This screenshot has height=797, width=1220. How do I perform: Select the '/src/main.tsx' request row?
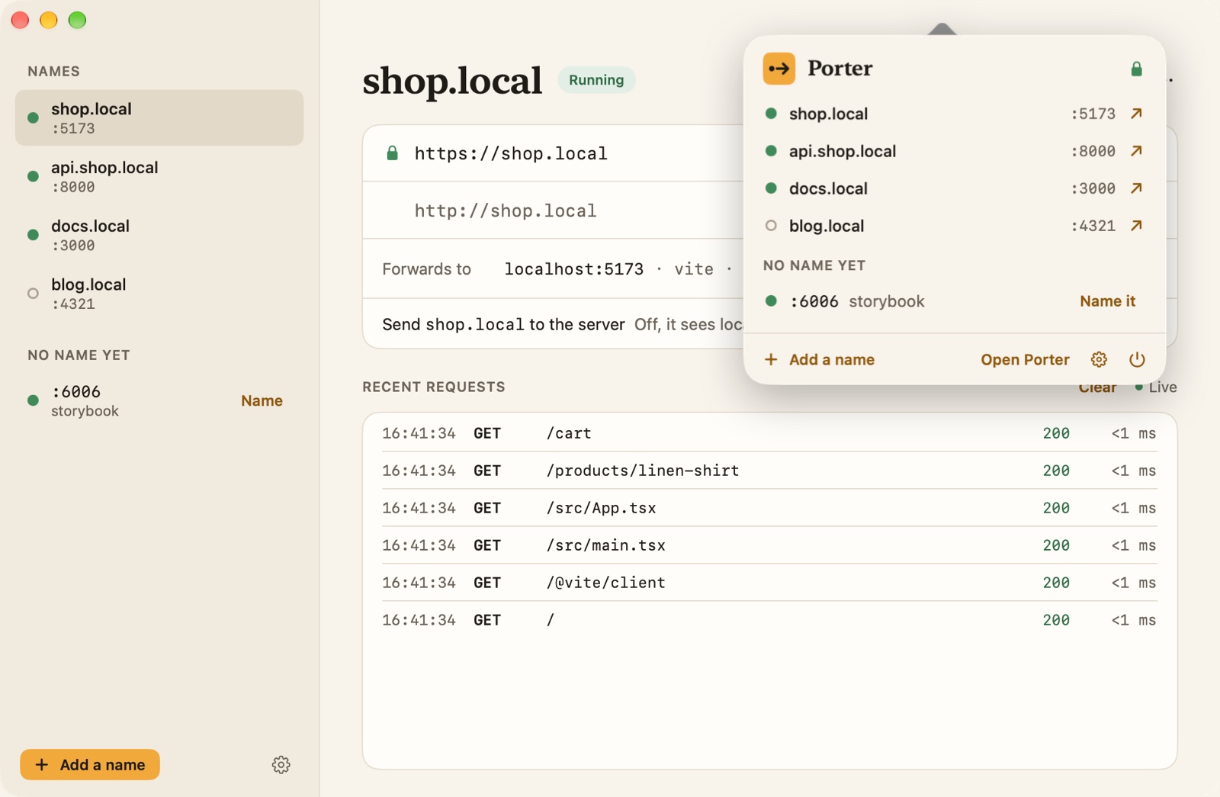click(769, 545)
